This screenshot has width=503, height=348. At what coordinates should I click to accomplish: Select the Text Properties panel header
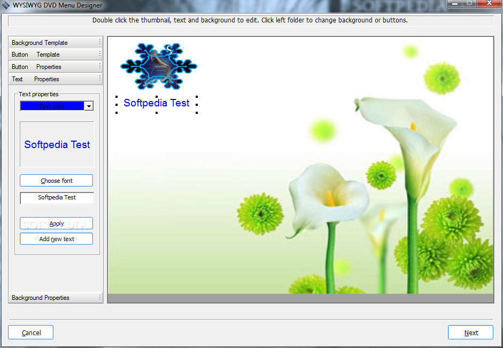(x=55, y=79)
